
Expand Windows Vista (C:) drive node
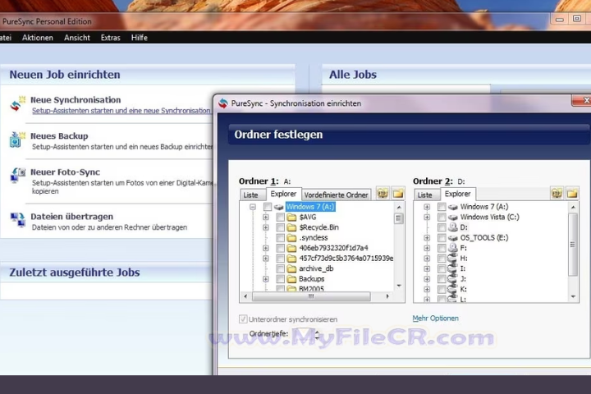point(427,218)
